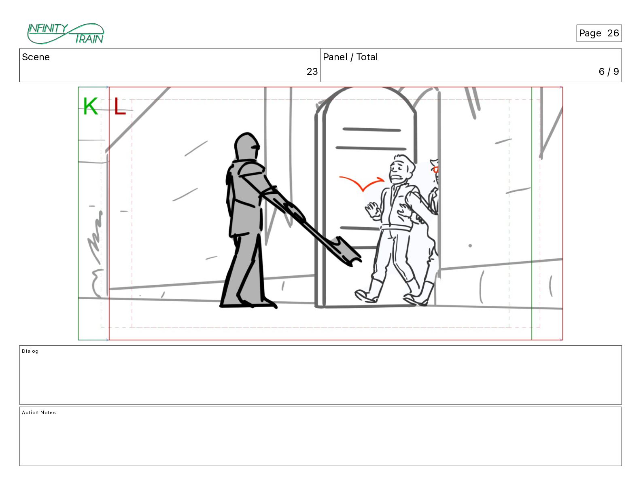Click the Infinity Train logo

click(66, 34)
